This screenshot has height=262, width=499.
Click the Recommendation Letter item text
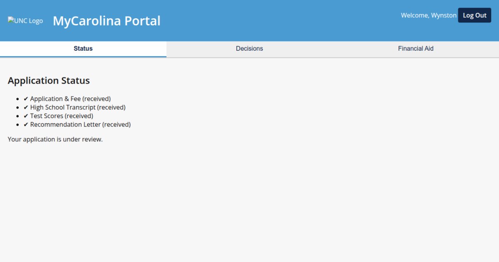click(80, 124)
